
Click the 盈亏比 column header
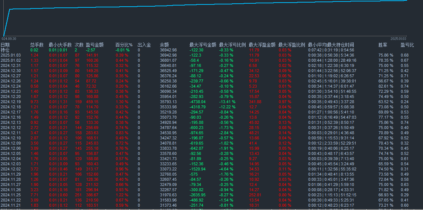[407, 45]
